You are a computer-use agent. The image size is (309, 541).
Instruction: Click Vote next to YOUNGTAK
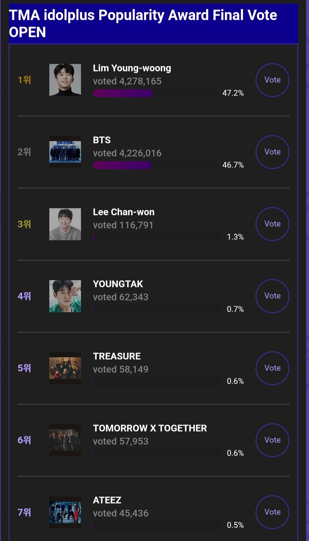click(272, 296)
